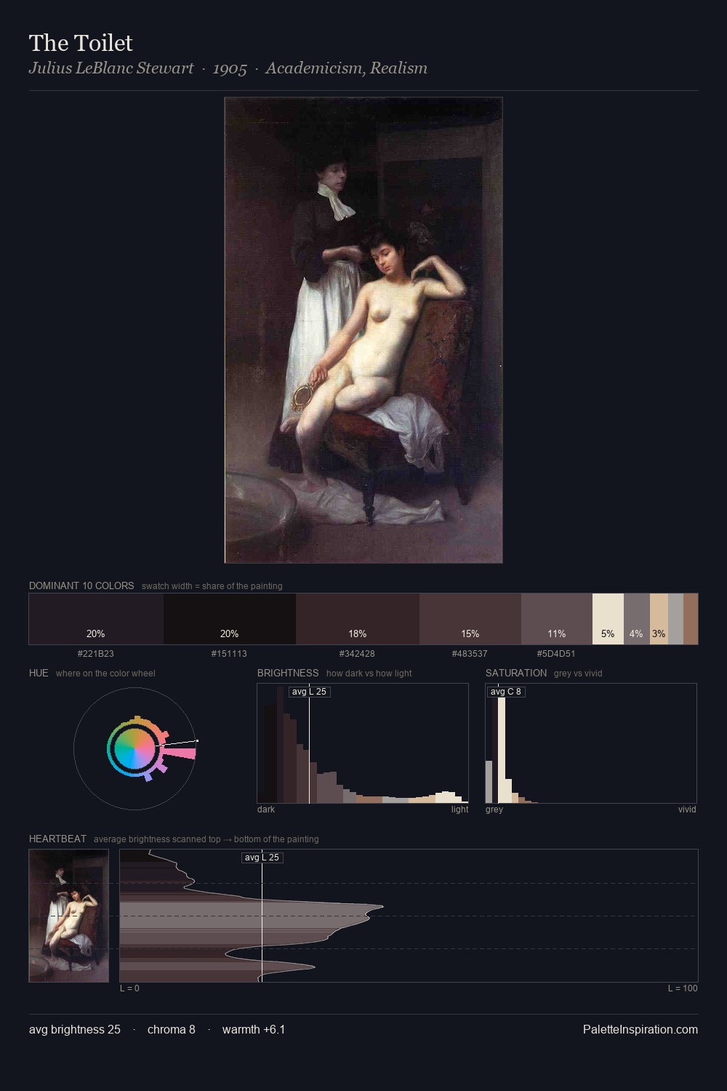Select the 18% swatch #342428
727x1091 pixels.
tap(358, 619)
